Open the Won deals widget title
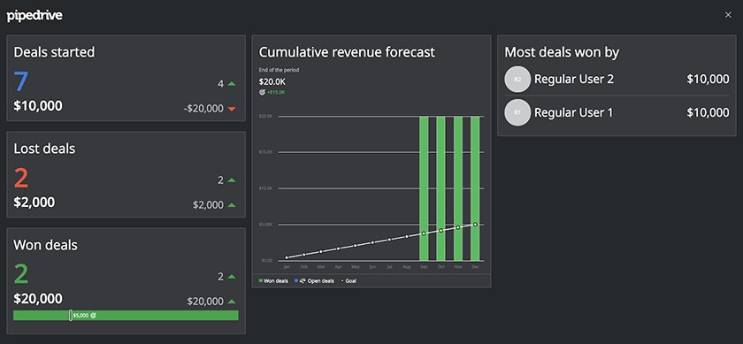 [45, 245]
